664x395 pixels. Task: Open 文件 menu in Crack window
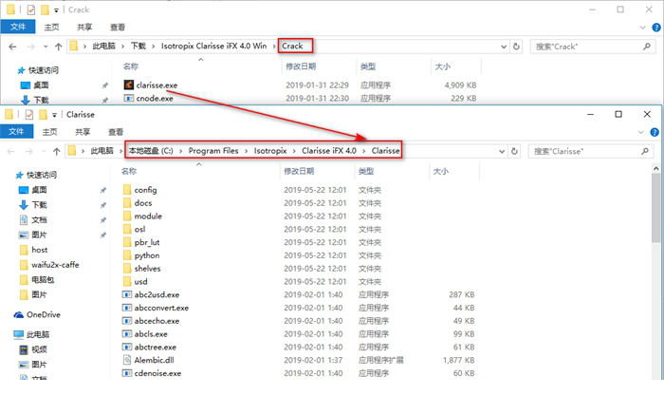pos(18,27)
